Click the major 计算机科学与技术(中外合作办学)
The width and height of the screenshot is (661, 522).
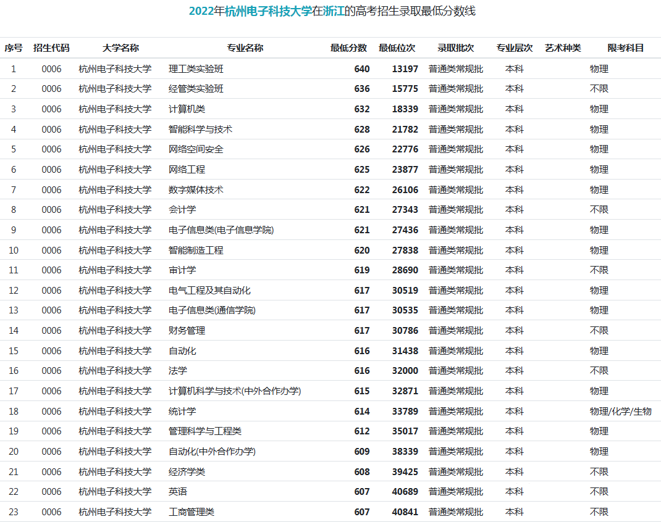tap(235, 391)
